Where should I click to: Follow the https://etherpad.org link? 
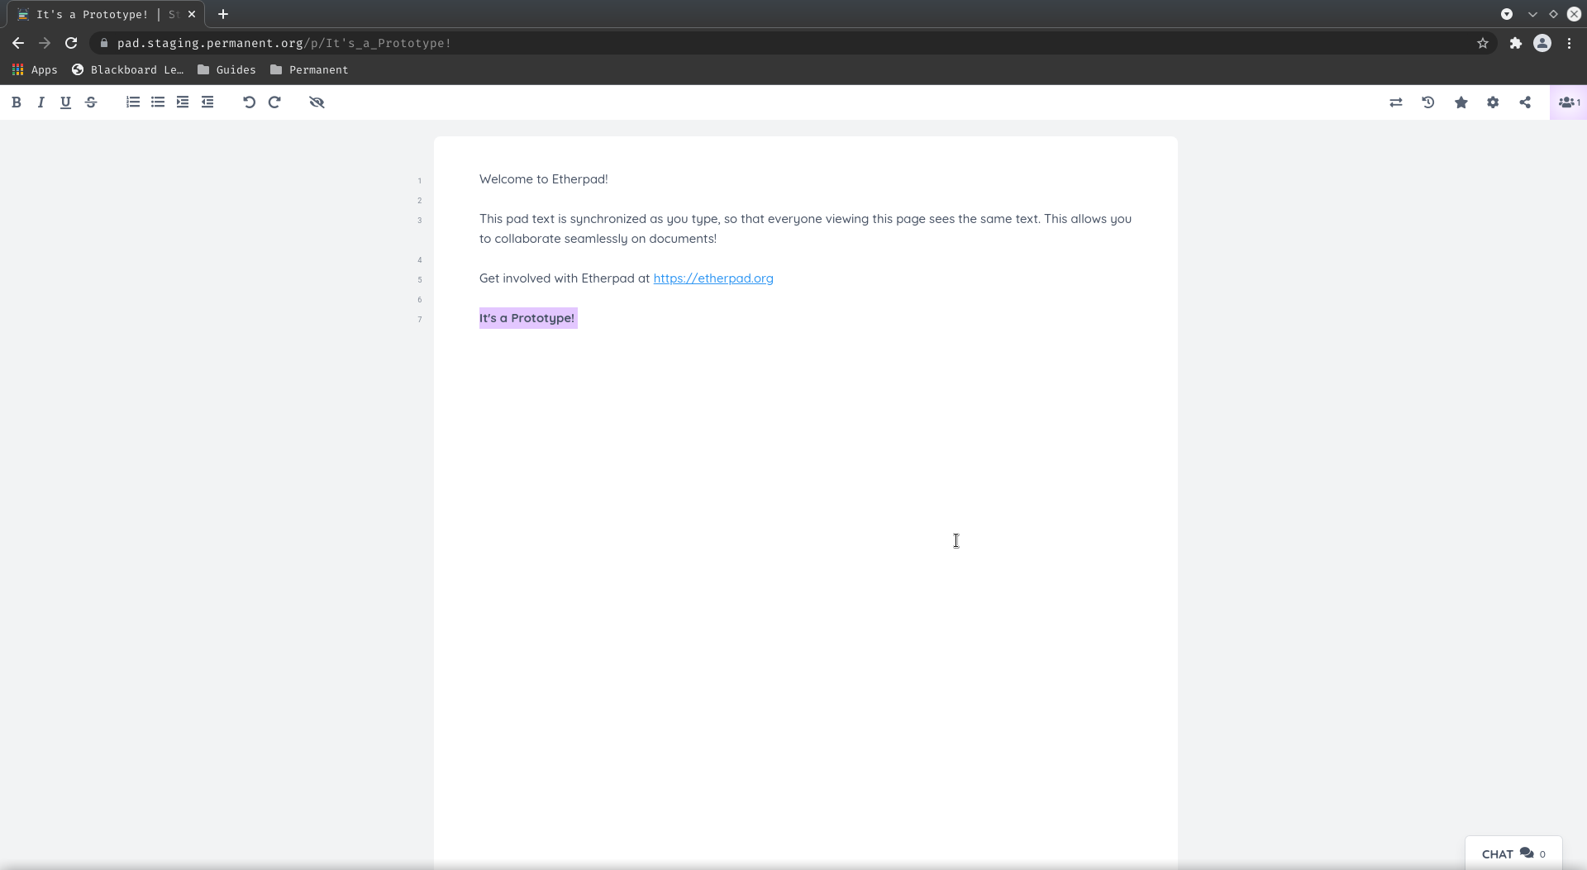[713, 278]
